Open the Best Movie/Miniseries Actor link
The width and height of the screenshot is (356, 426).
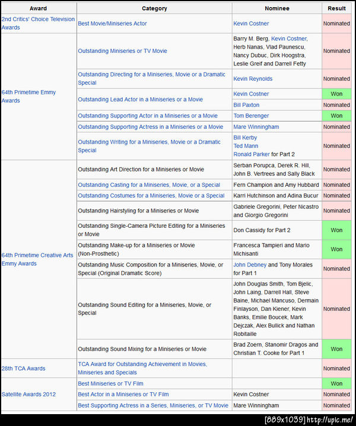pyautogui.click(x=112, y=24)
